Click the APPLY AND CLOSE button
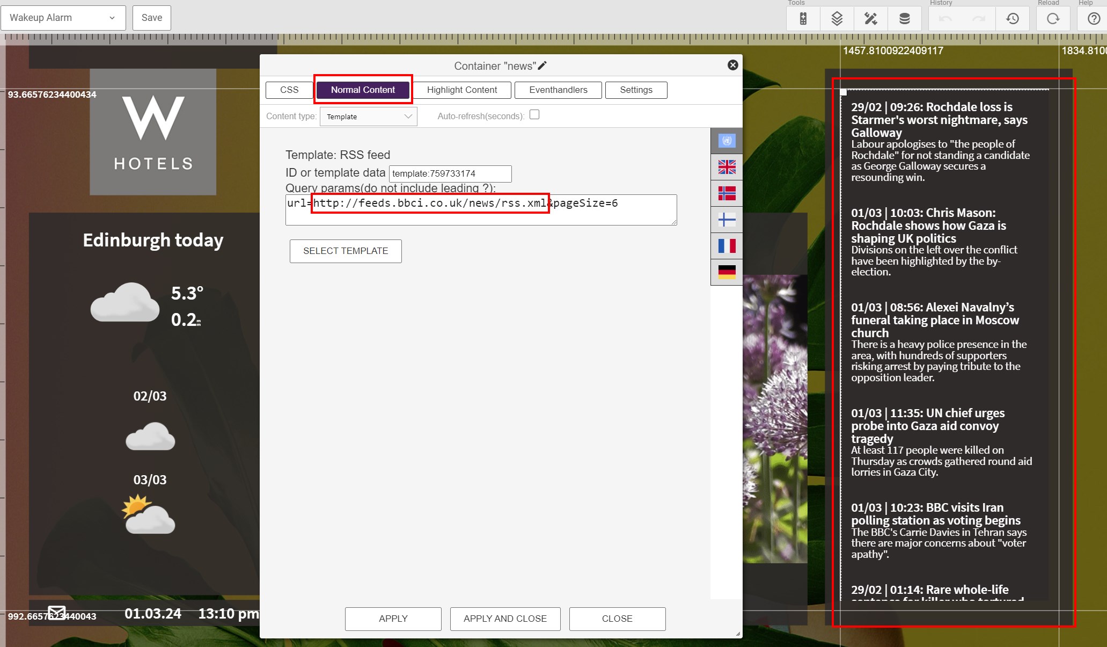 point(505,617)
